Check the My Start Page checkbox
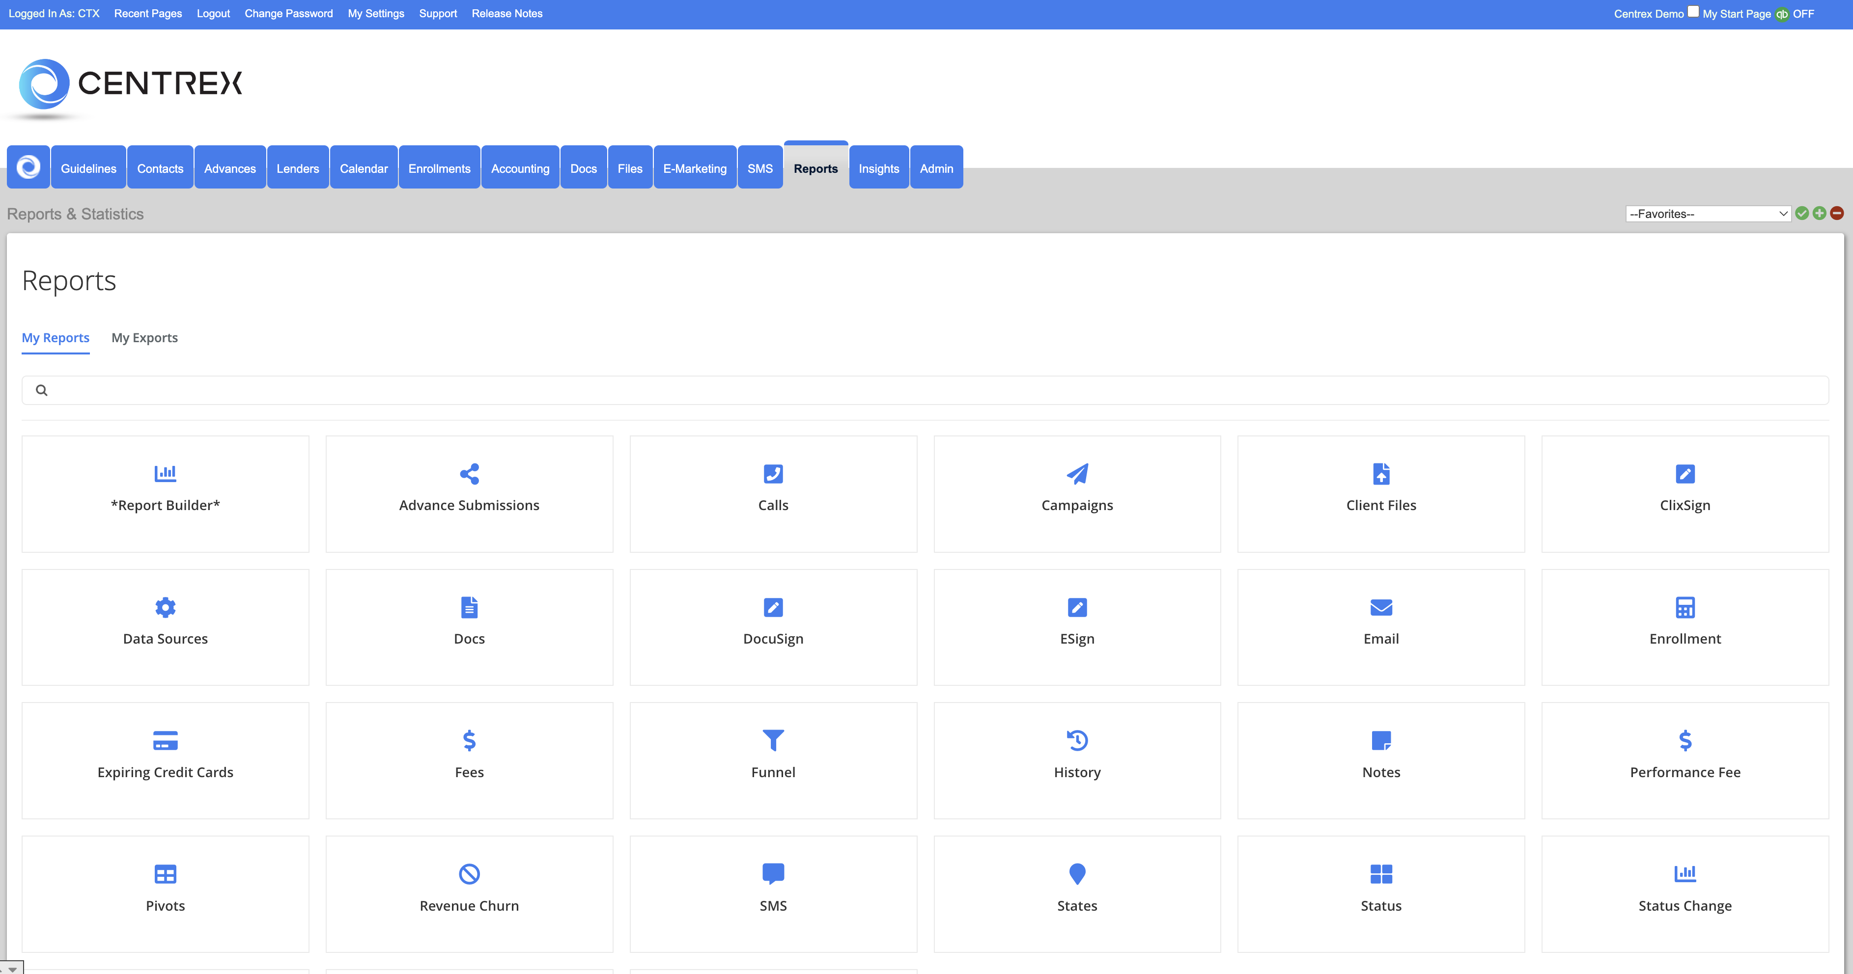The image size is (1853, 974). [1693, 11]
